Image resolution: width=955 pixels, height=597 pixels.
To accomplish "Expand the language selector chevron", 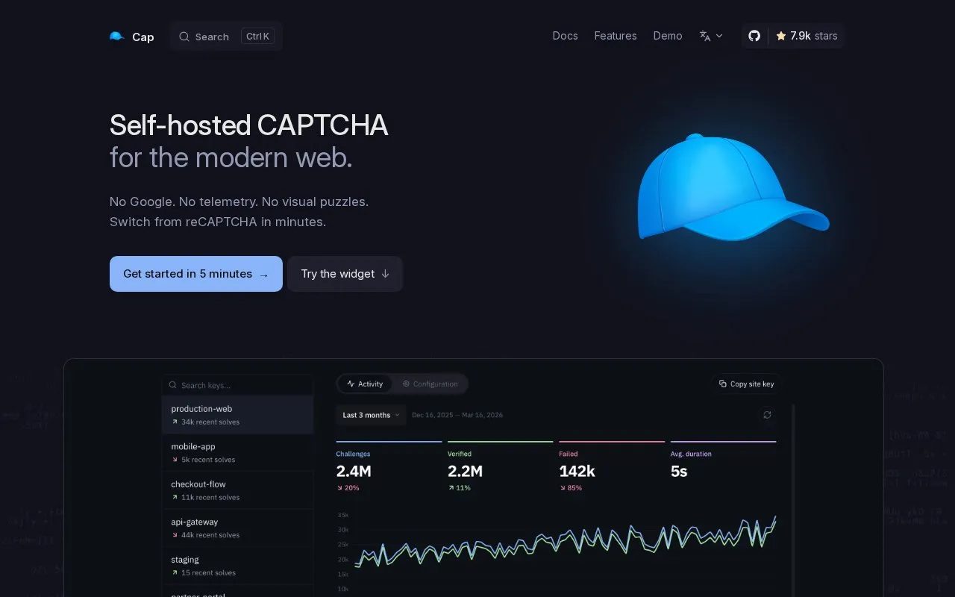I will tap(719, 36).
